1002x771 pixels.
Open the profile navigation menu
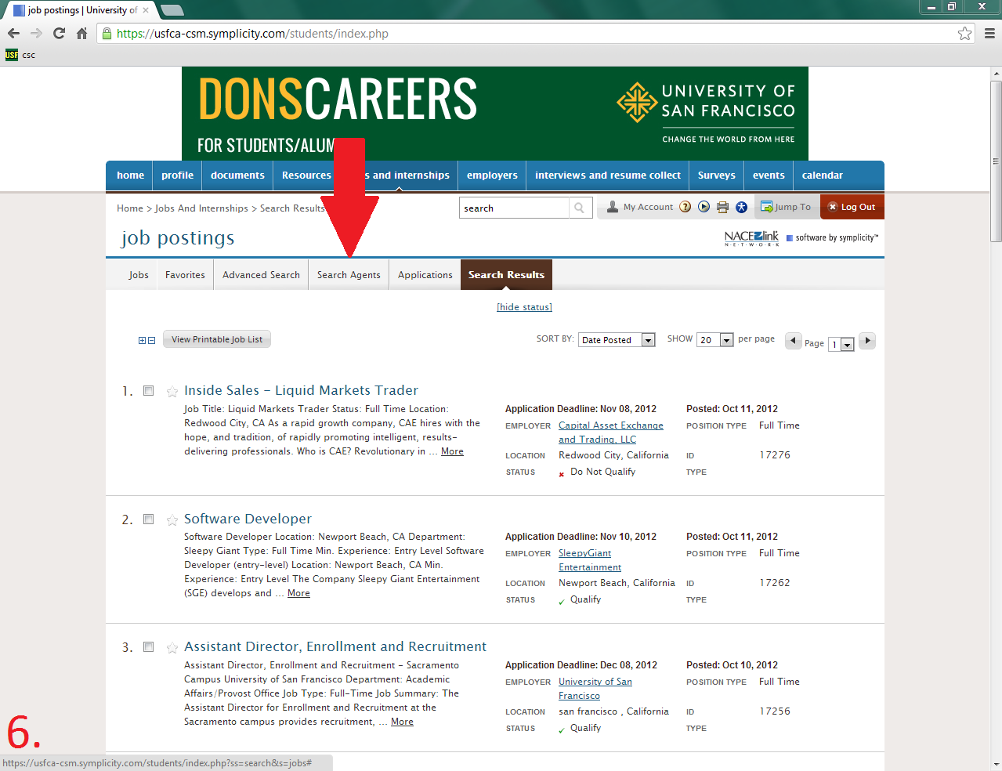(x=177, y=176)
